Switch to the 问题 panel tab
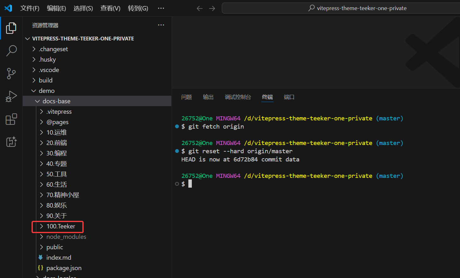This screenshot has width=460, height=278. point(186,97)
